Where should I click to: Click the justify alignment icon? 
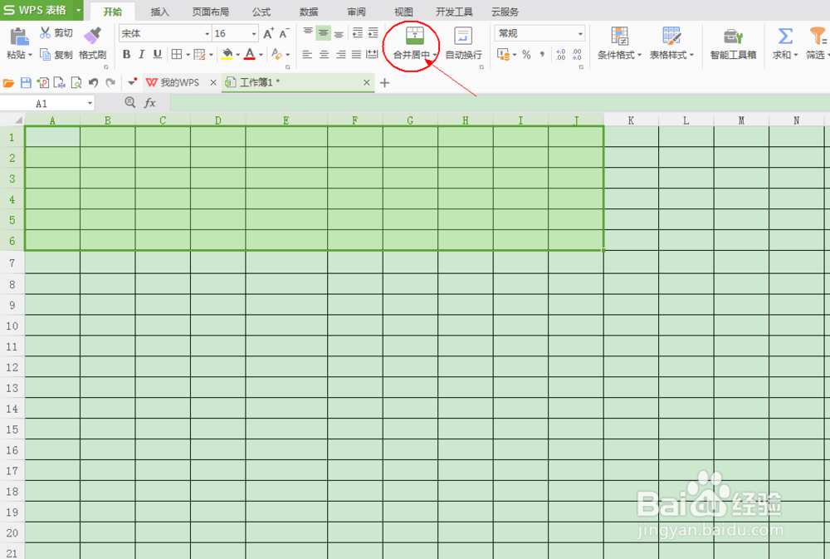(x=356, y=54)
